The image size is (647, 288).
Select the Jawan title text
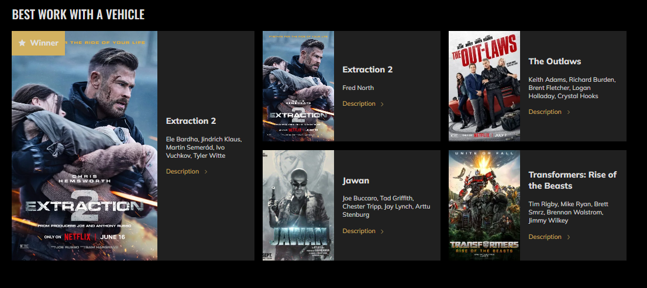pos(356,181)
